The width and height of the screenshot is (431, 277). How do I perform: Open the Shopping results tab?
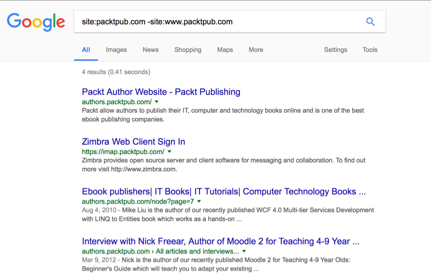coord(188,50)
